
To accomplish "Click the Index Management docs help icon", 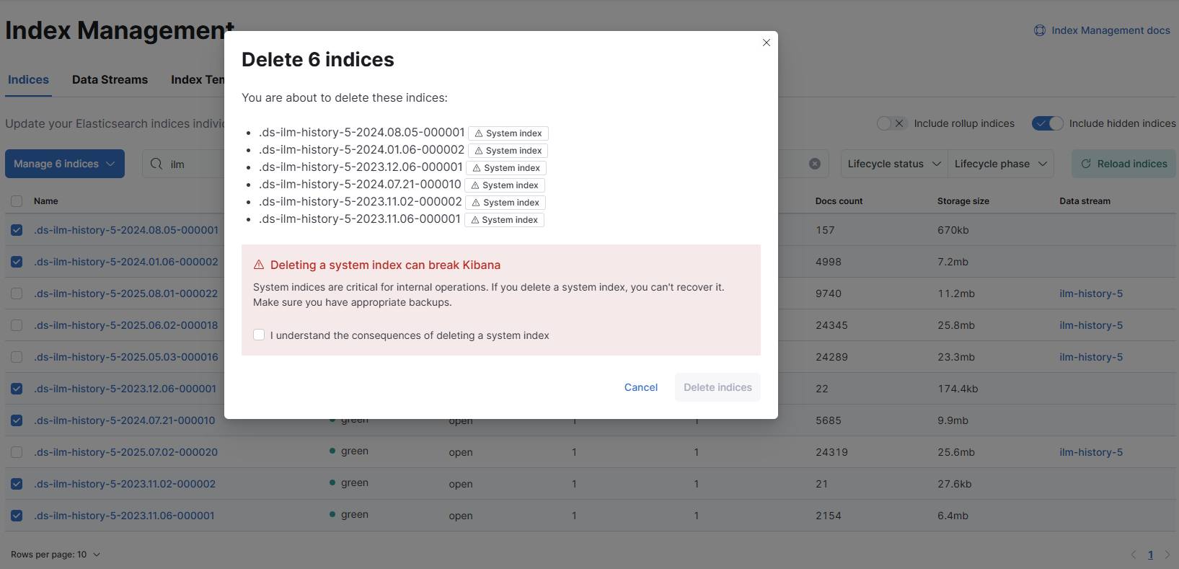I will [1040, 30].
